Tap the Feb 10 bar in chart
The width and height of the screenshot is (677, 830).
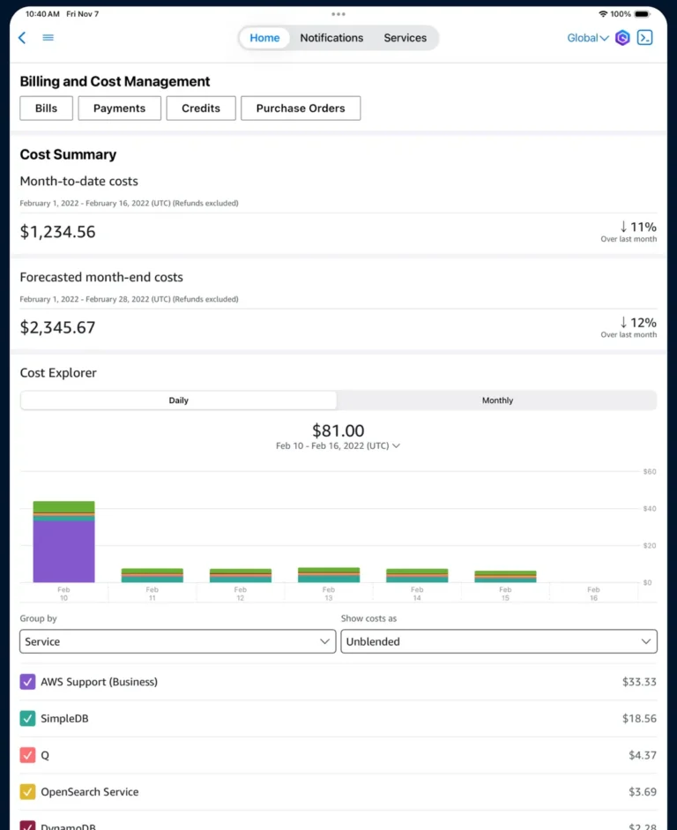64,542
